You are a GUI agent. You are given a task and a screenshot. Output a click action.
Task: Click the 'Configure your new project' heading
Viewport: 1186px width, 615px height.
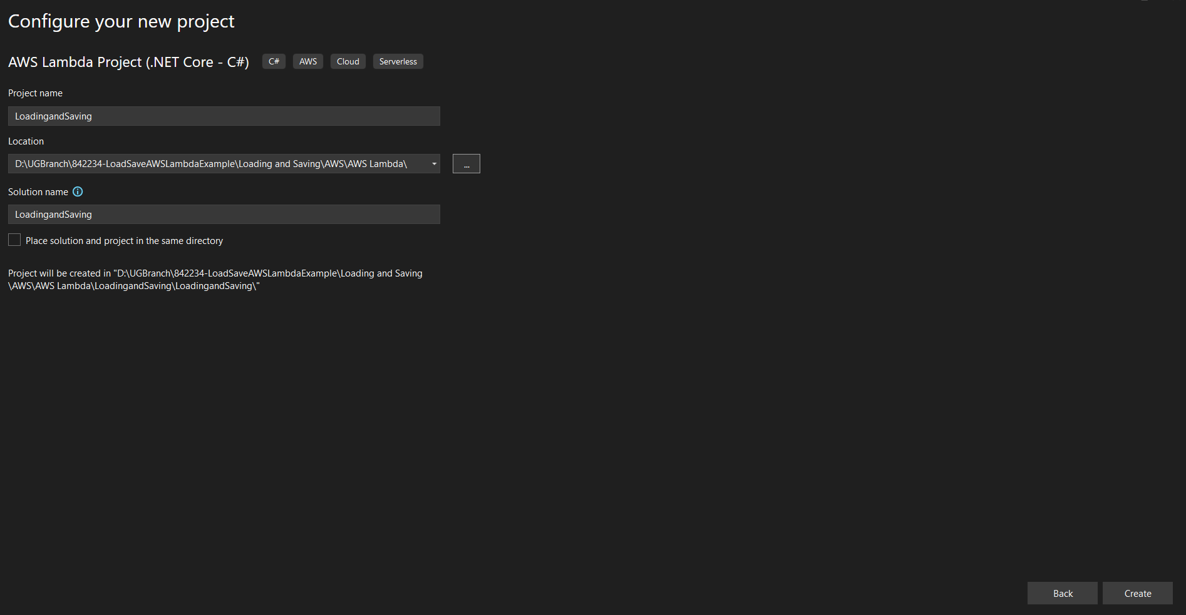pos(121,22)
